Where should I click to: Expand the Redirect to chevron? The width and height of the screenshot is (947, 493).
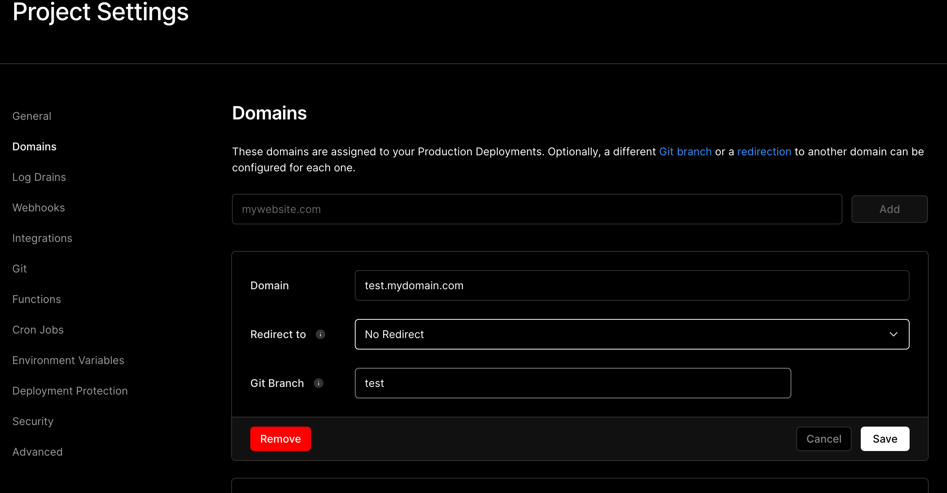pos(894,334)
